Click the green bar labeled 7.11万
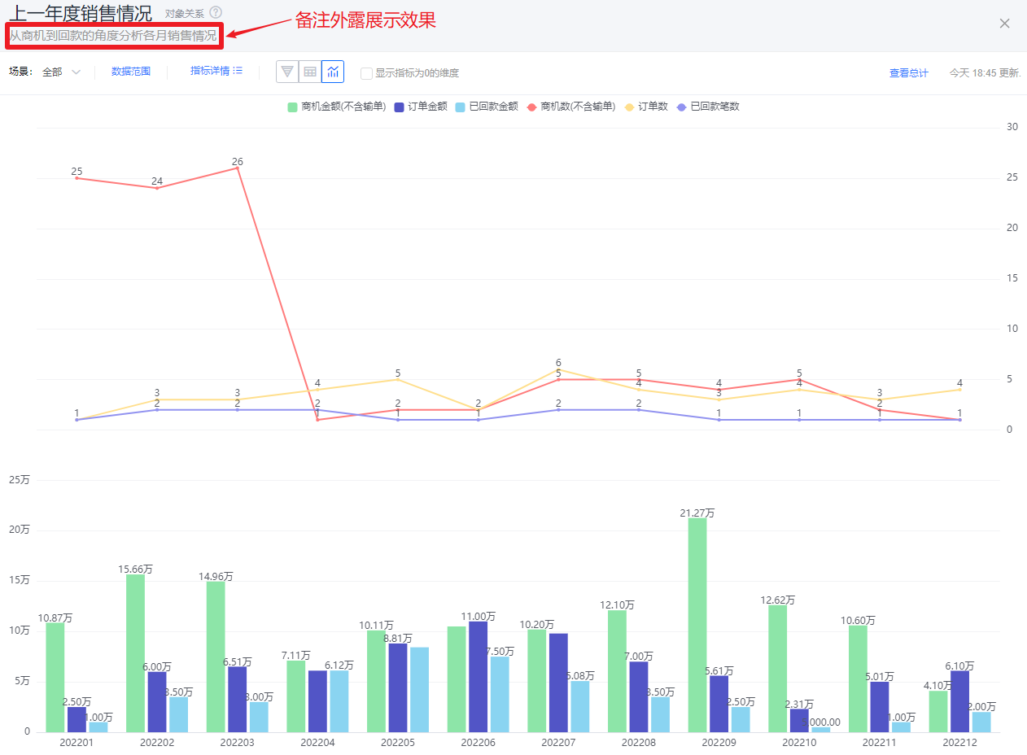This screenshot has width=1027, height=755. click(x=296, y=696)
